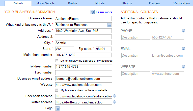Switch to the More Details tab

point(46,3)
